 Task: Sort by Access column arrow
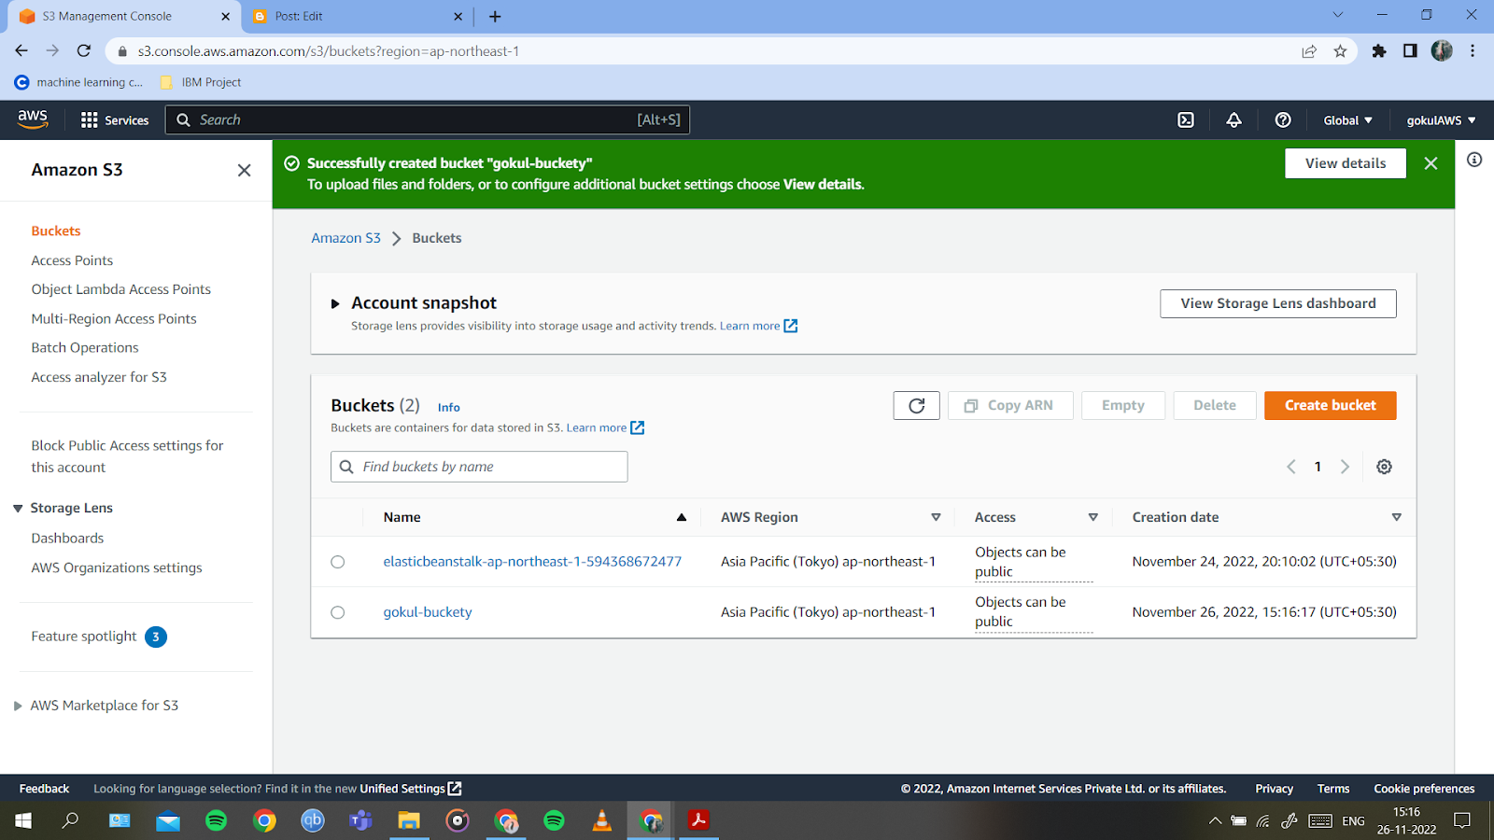[x=1093, y=517]
